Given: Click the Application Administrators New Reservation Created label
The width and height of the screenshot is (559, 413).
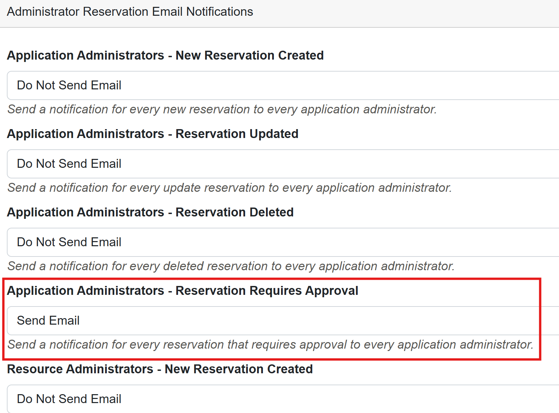Looking at the screenshot, I should 165,55.
